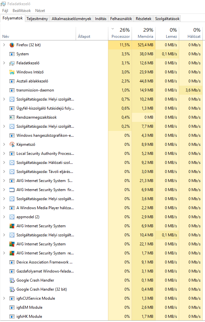Select the igfxHK Module row name

point(29,317)
